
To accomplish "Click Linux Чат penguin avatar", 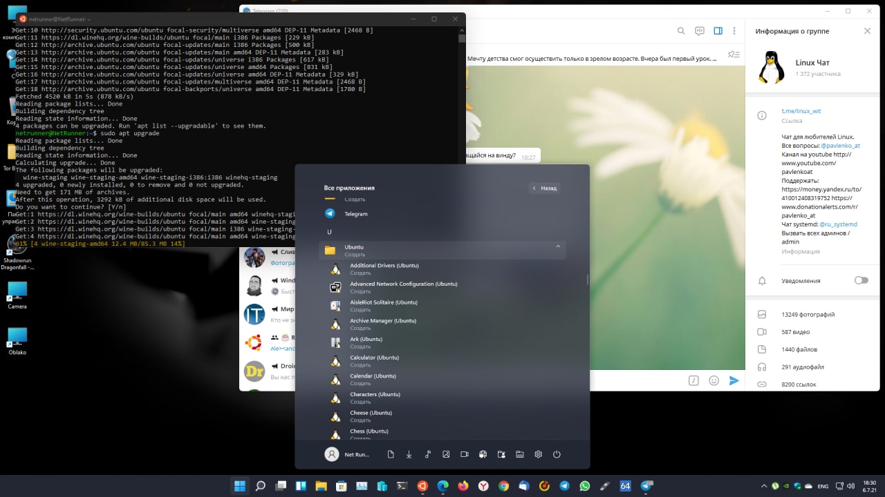I will [x=771, y=68].
